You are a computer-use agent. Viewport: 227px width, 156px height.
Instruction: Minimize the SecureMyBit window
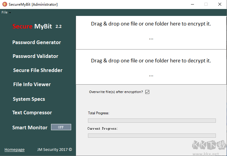(x=192, y=4)
